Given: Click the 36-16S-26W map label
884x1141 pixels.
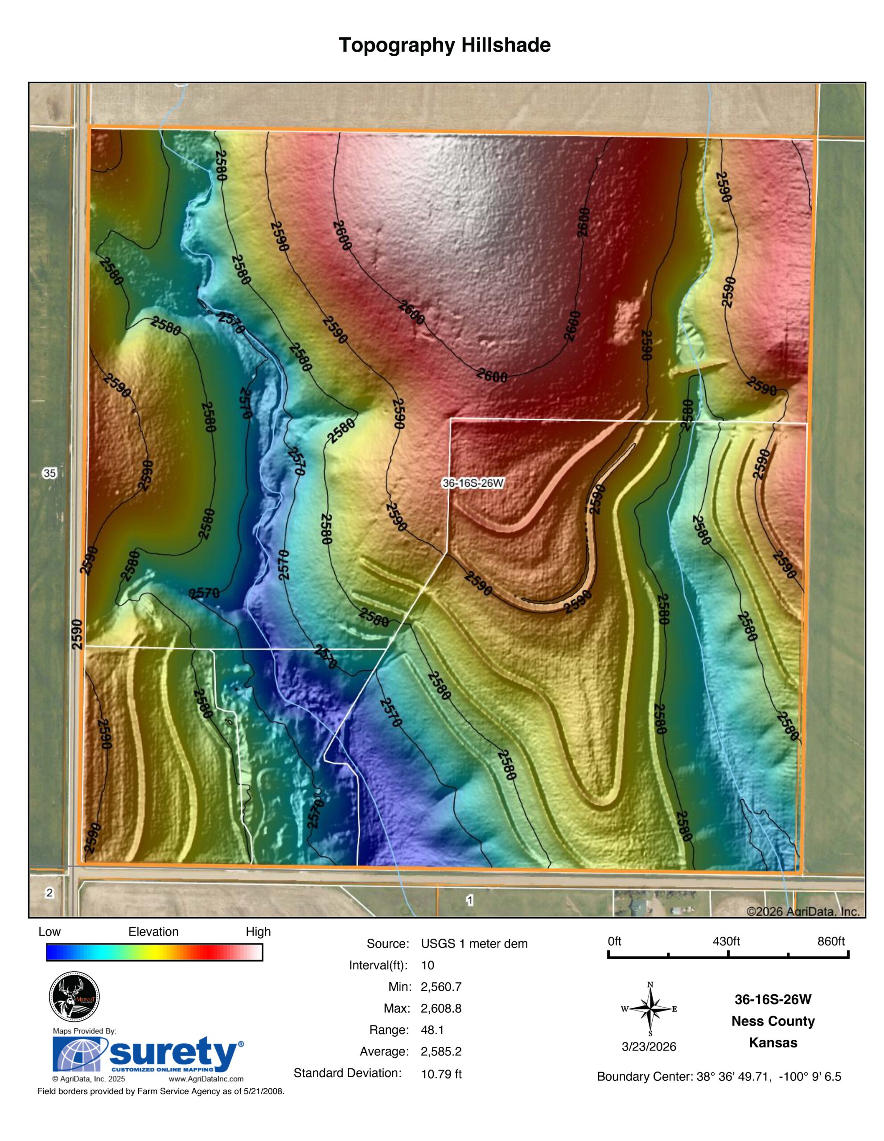Looking at the screenshot, I should point(473,483).
